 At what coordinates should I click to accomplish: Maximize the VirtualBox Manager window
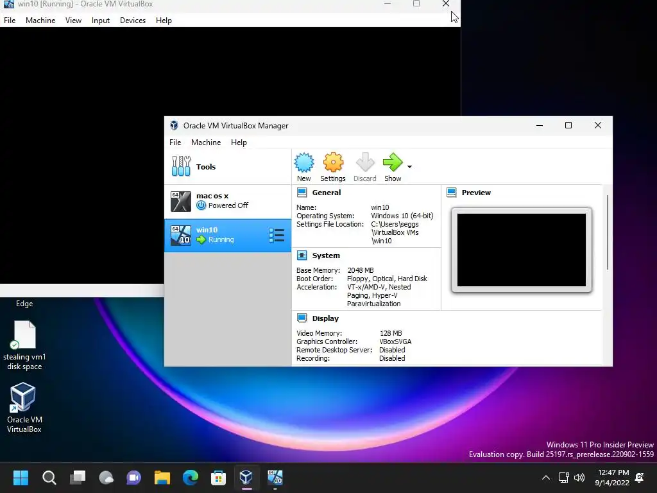(x=568, y=125)
